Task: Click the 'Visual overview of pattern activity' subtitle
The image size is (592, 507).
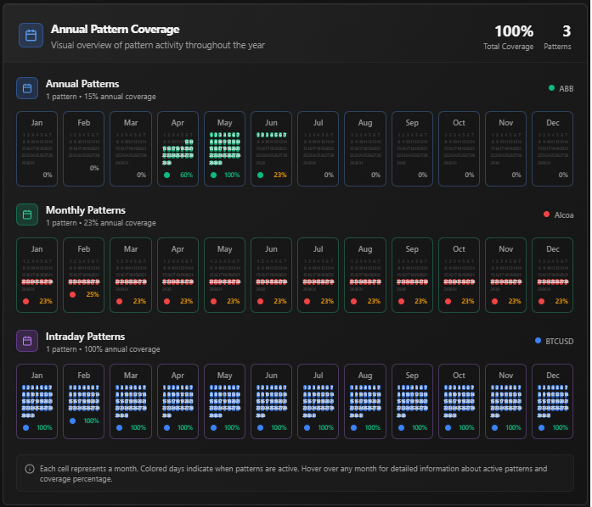Action: [x=158, y=45]
